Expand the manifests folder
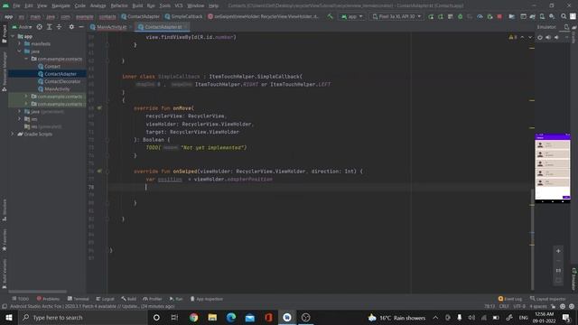Viewport: 578px width, 325px height. [20, 43]
